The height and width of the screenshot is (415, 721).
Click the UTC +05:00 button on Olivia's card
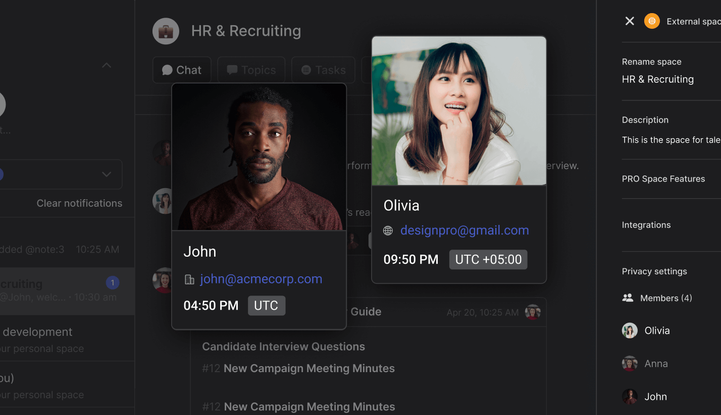(488, 259)
